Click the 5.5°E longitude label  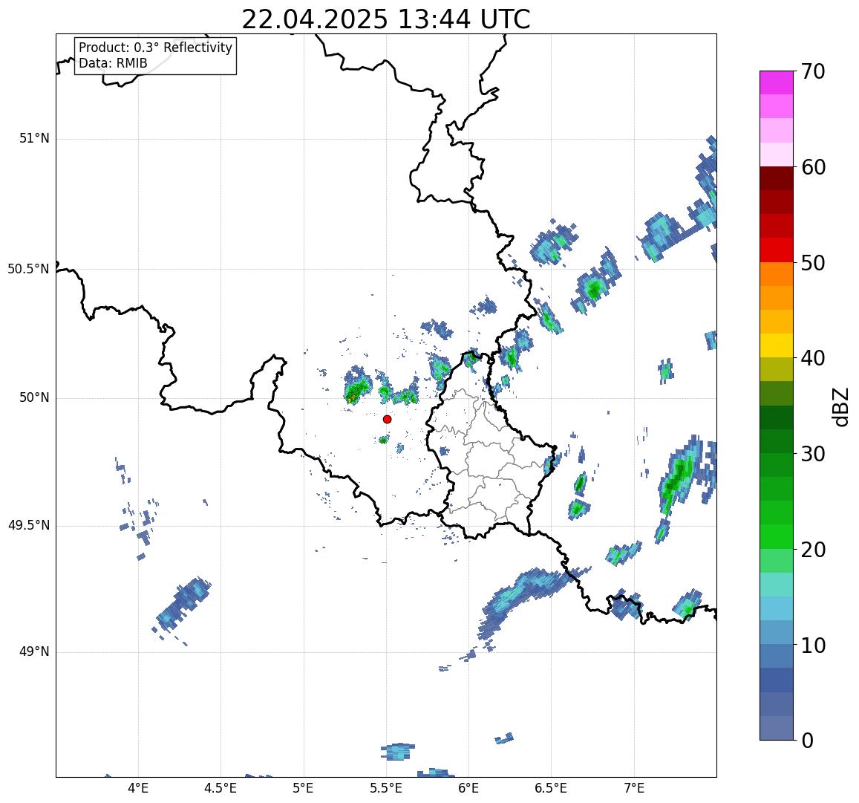[x=386, y=789]
